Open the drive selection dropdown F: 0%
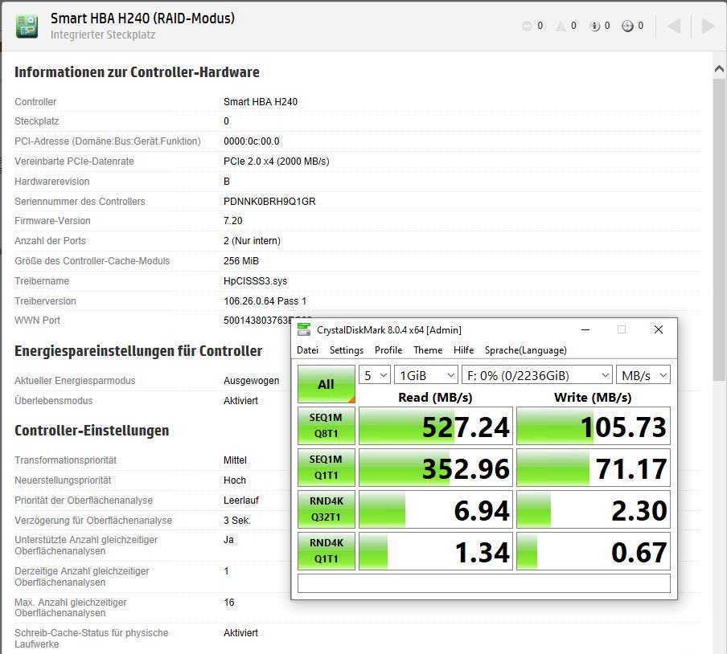This screenshot has width=727, height=654. 537,375
